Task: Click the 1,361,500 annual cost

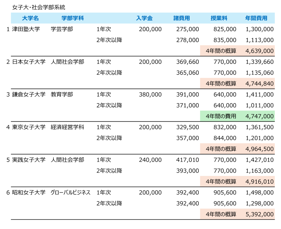Action: [x=260, y=127]
